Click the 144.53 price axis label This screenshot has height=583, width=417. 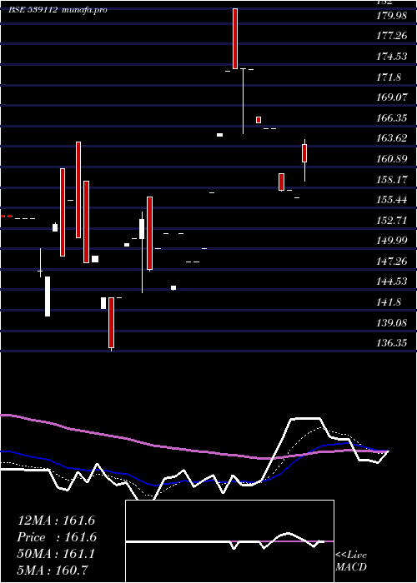(392, 282)
